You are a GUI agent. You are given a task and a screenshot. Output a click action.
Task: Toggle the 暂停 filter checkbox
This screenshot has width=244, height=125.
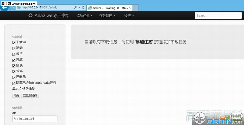click(x=14, y=72)
